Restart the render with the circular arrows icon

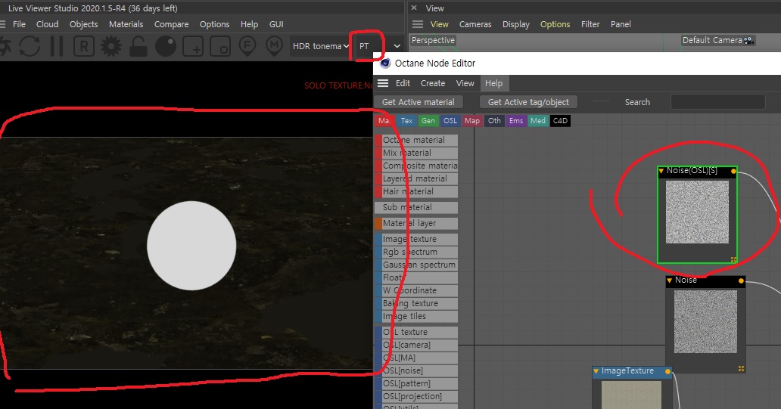(30, 46)
